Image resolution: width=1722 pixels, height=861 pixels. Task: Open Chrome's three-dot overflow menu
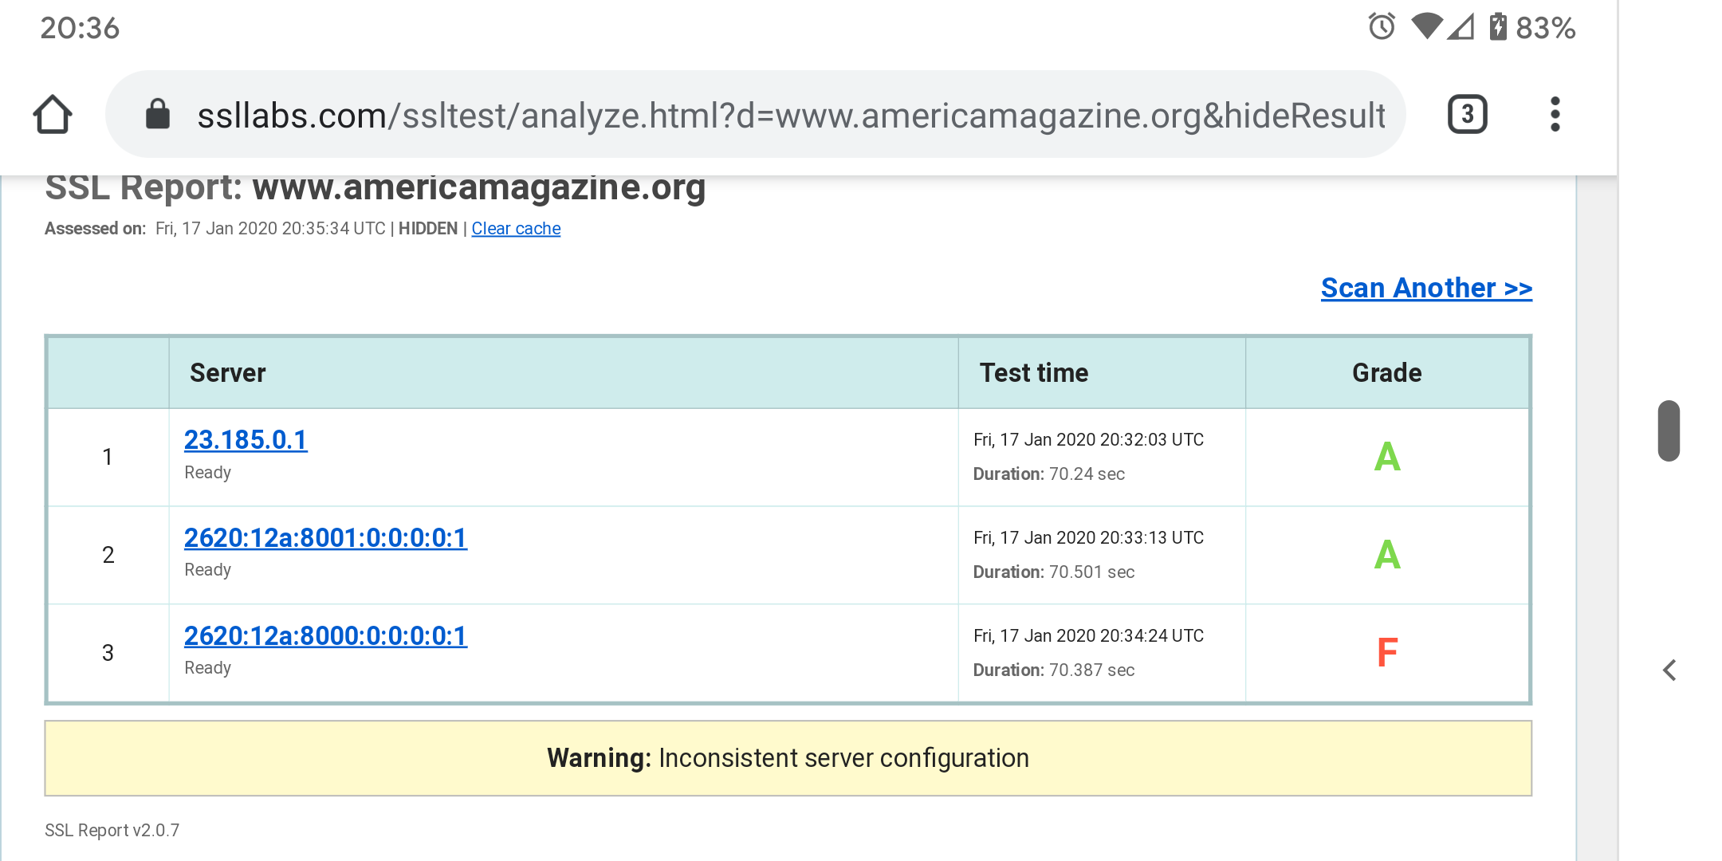pos(1555,114)
